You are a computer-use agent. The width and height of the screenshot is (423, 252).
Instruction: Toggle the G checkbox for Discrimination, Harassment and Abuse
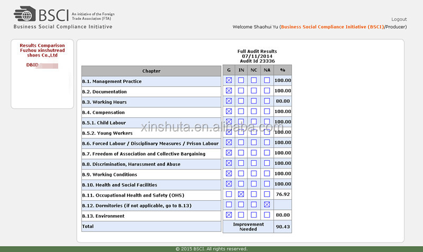coord(229,163)
